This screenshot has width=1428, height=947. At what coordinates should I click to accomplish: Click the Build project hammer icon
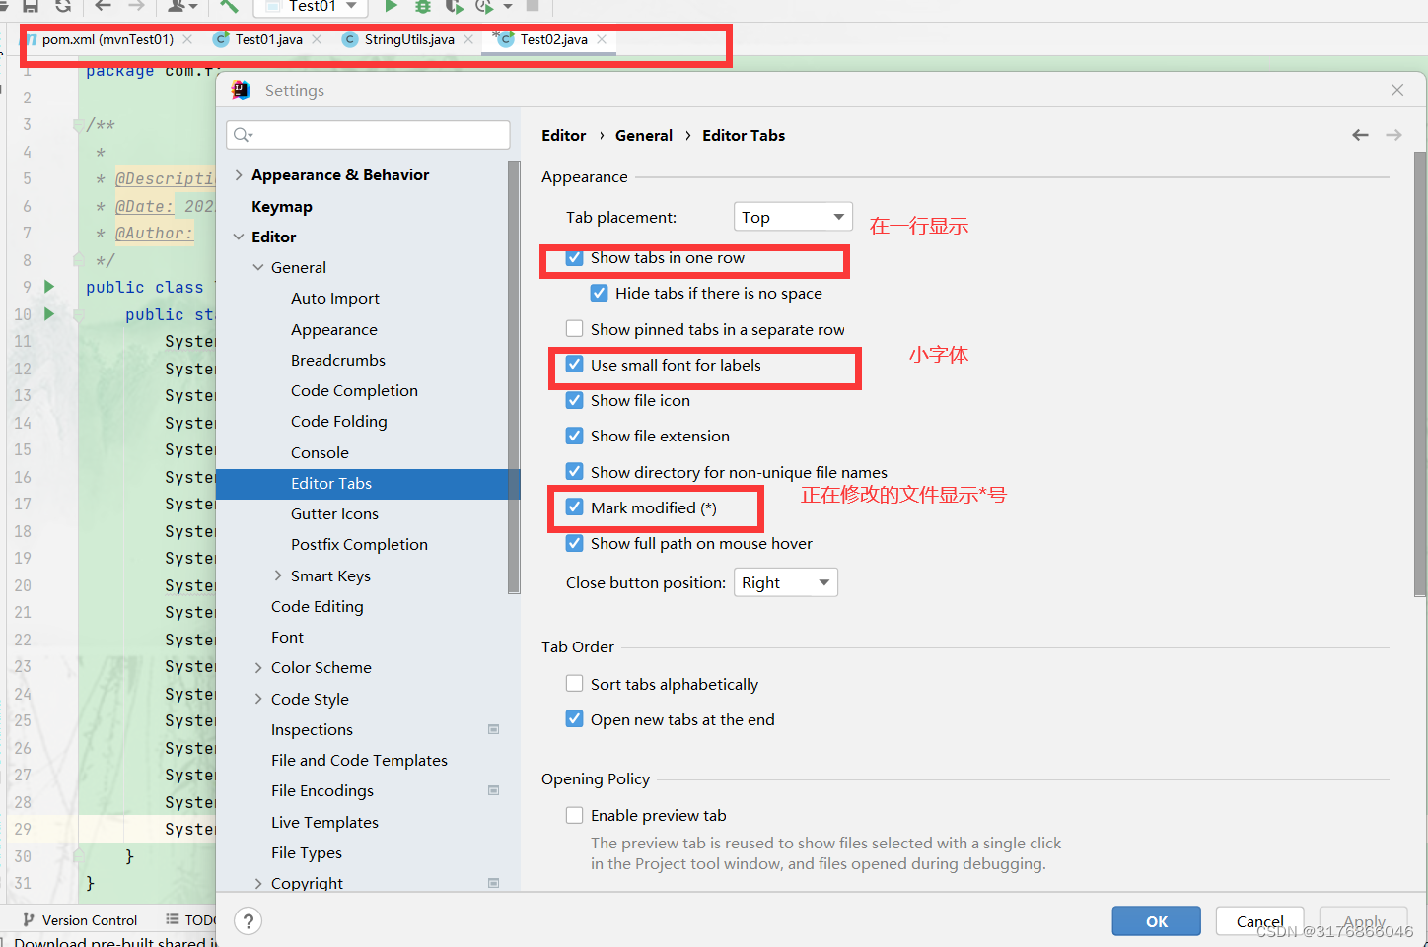229,5
